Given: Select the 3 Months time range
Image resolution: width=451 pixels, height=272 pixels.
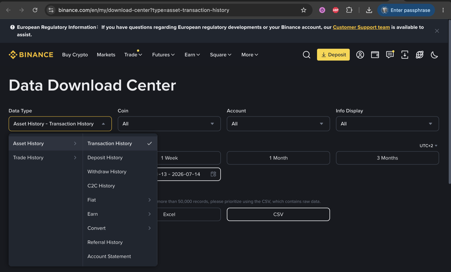Looking at the screenshot, I should click(x=387, y=158).
